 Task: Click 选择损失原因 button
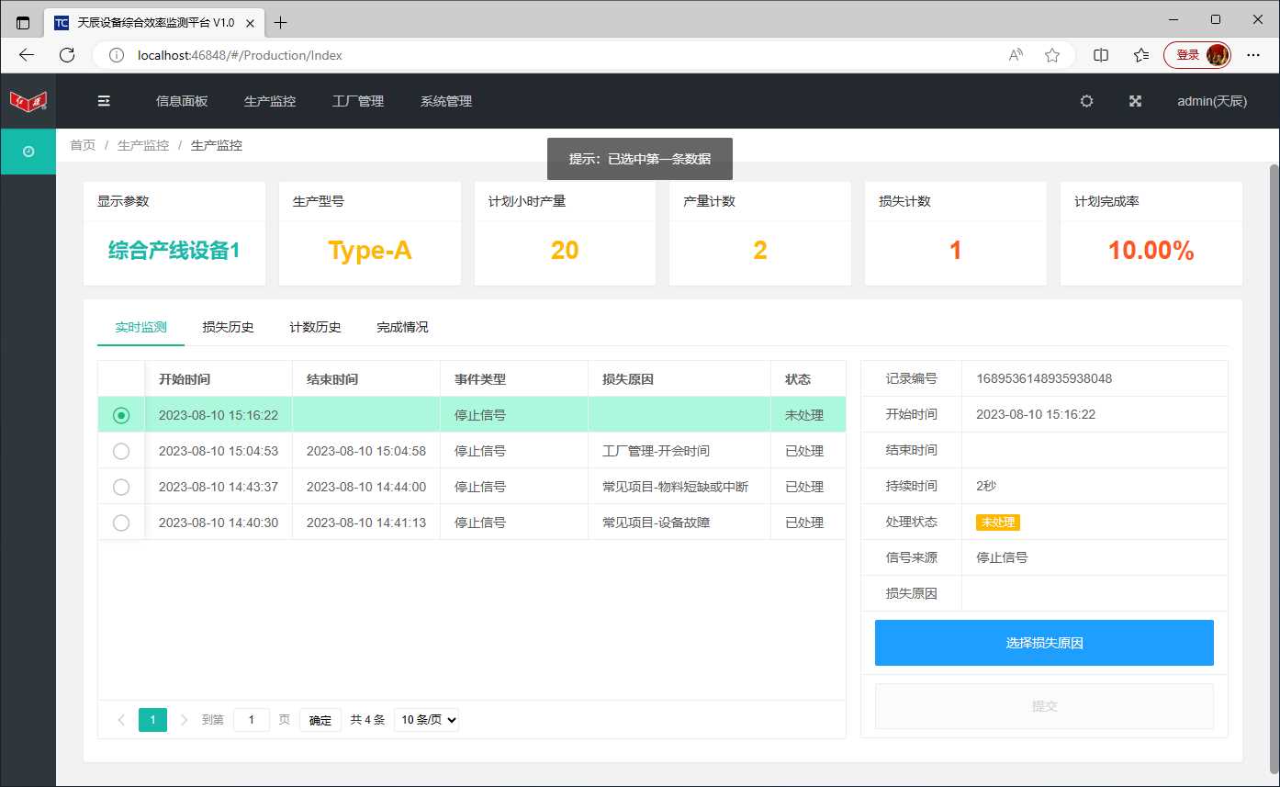(1044, 643)
